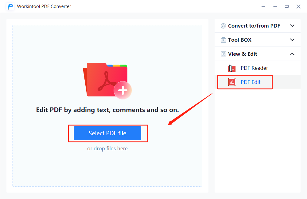The image size is (307, 199).
Task: Open the PDF Reader menu item
Action: (x=254, y=68)
